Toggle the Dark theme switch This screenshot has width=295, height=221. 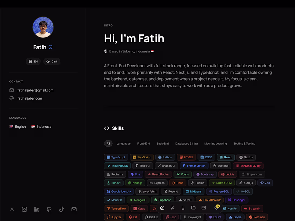point(52,61)
